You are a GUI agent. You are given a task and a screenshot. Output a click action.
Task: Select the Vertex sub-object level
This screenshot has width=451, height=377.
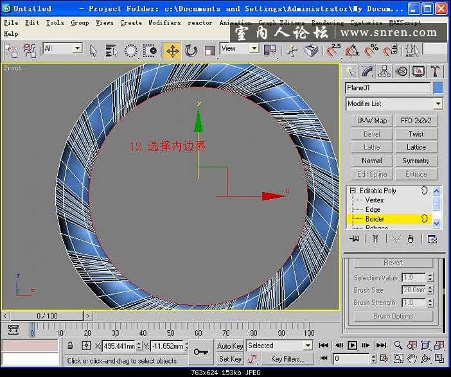pyautogui.click(x=374, y=200)
